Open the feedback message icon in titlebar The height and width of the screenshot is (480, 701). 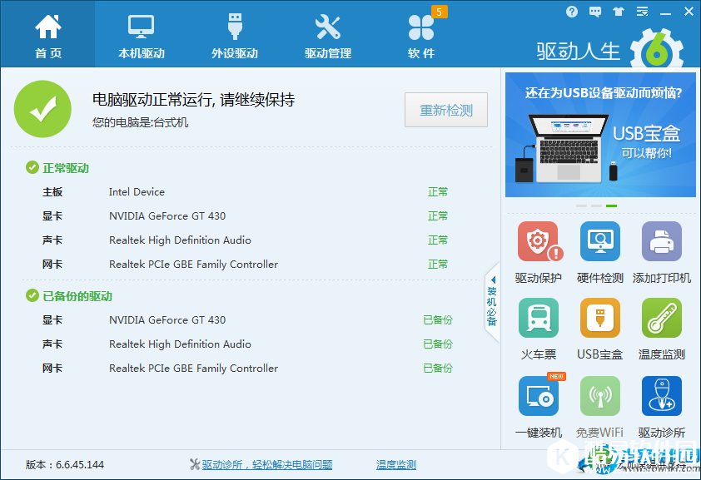point(594,12)
